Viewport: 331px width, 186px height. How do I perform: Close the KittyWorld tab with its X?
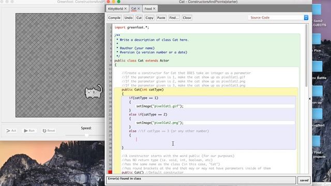pos(125,9)
